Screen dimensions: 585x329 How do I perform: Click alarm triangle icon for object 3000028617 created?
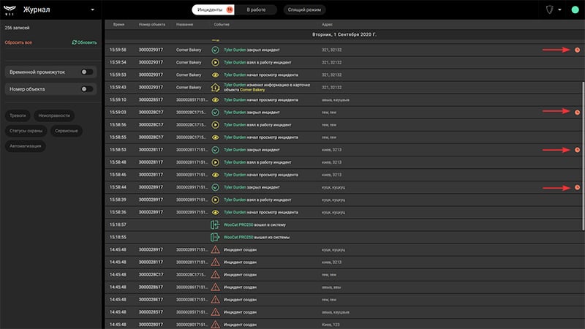point(215,287)
